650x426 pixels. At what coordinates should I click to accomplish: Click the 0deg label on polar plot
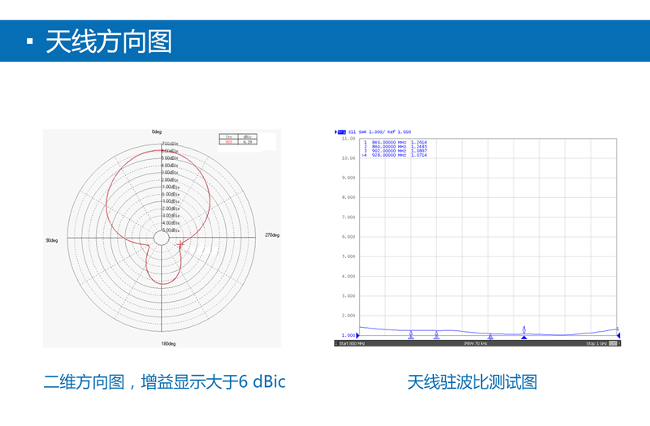click(x=157, y=132)
